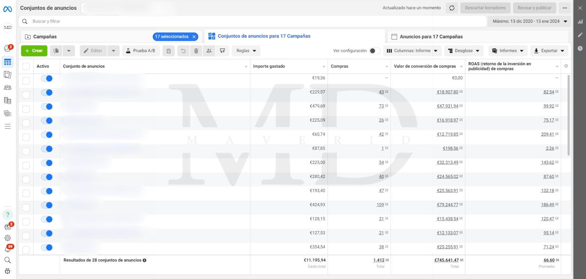Select the header select-all checkbox
This screenshot has width=586, height=279.
(x=26, y=67)
